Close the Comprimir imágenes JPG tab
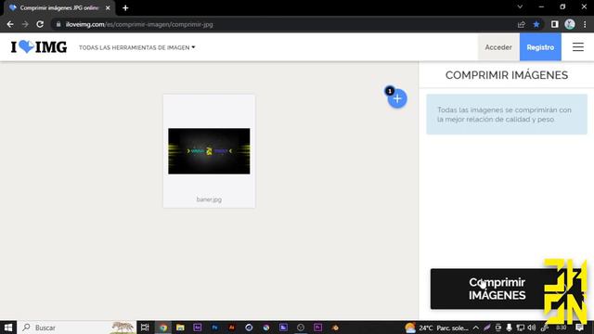The width and height of the screenshot is (594, 334). (108, 8)
